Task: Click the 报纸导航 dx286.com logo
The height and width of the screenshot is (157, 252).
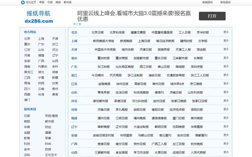Action: [x=39, y=17]
